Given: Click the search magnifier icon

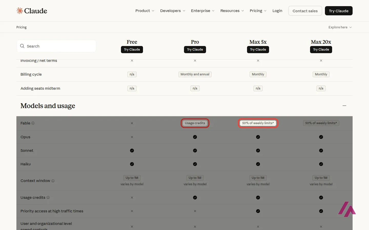Looking at the screenshot, I should click(22, 46).
